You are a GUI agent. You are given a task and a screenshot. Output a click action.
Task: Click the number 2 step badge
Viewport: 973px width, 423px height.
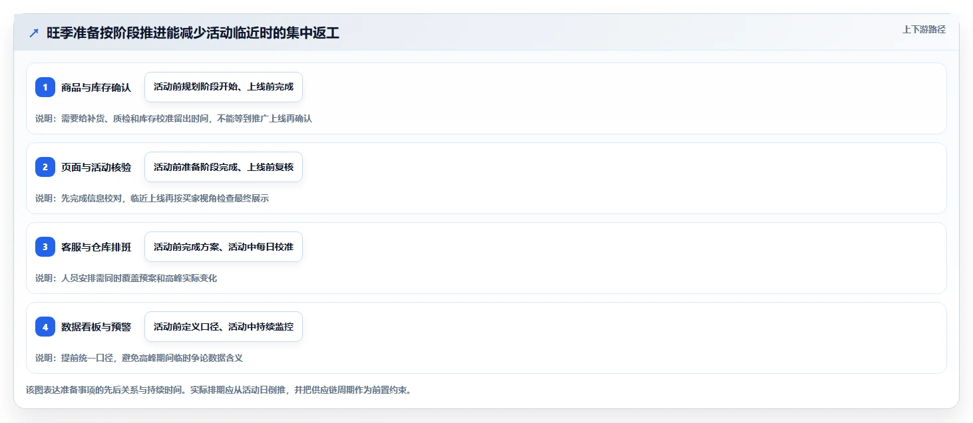[x=45, y=167]
